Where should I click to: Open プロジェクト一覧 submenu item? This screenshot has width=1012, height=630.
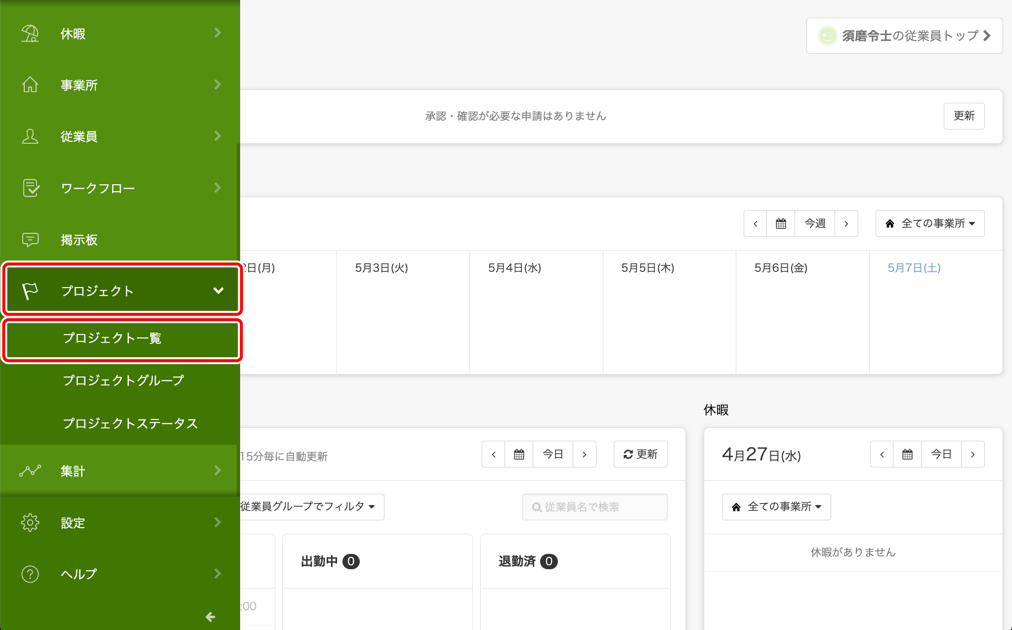click(x=112, y=338)
